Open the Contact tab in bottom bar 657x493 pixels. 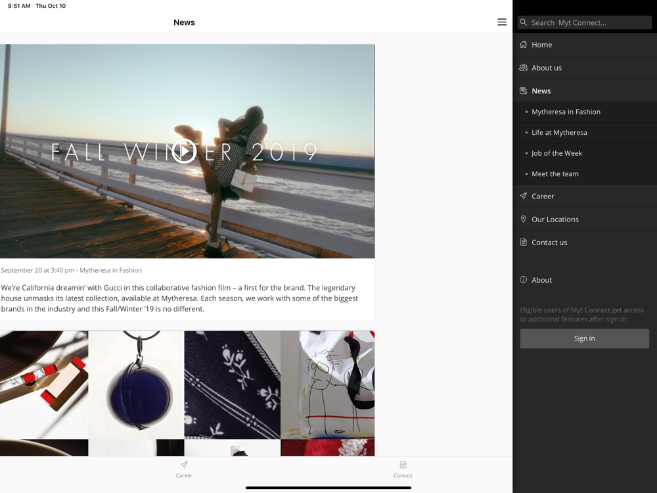403,469
